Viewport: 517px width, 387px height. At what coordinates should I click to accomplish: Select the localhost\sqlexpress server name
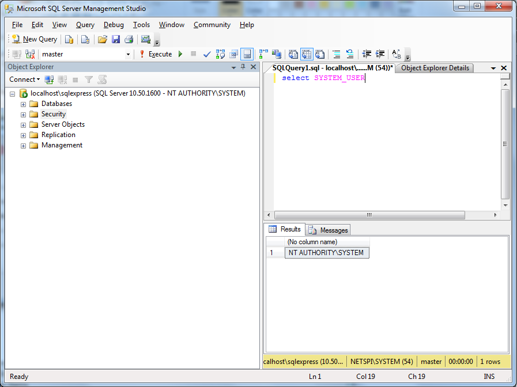click(x=138, y=93)
